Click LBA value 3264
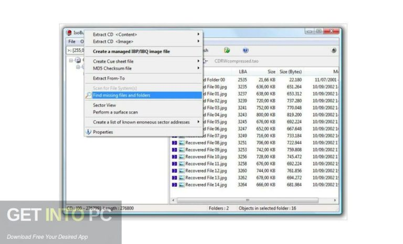403x244 pixels. [x=242, y=185]
